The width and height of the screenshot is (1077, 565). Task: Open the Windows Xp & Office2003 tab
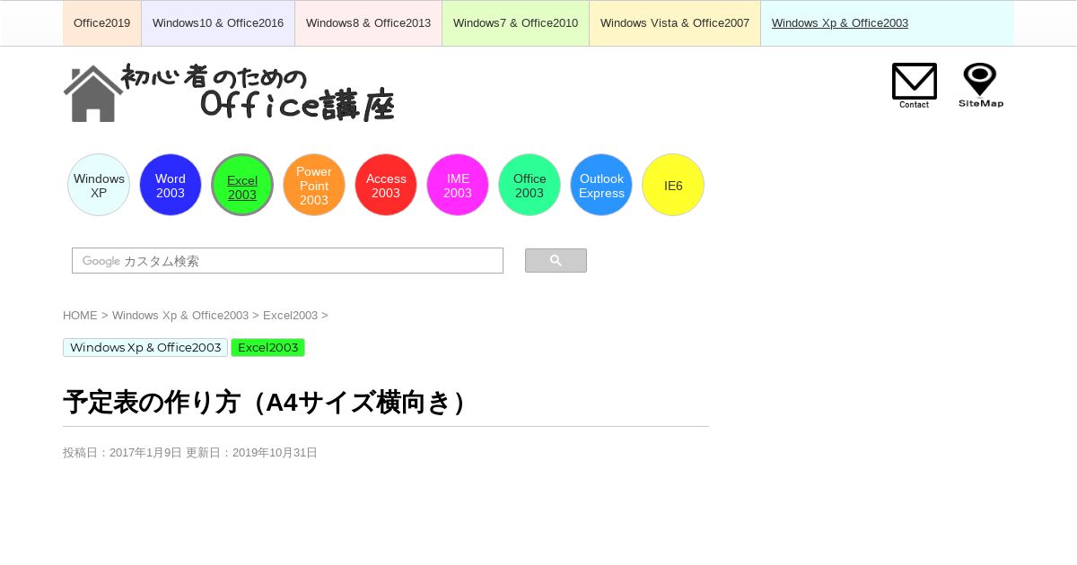[x=840, y=23]
